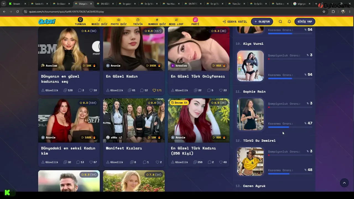
Task: Click 82K play count on 'En Güzel Türk Kadını'
Action: [x=220, y=138]
